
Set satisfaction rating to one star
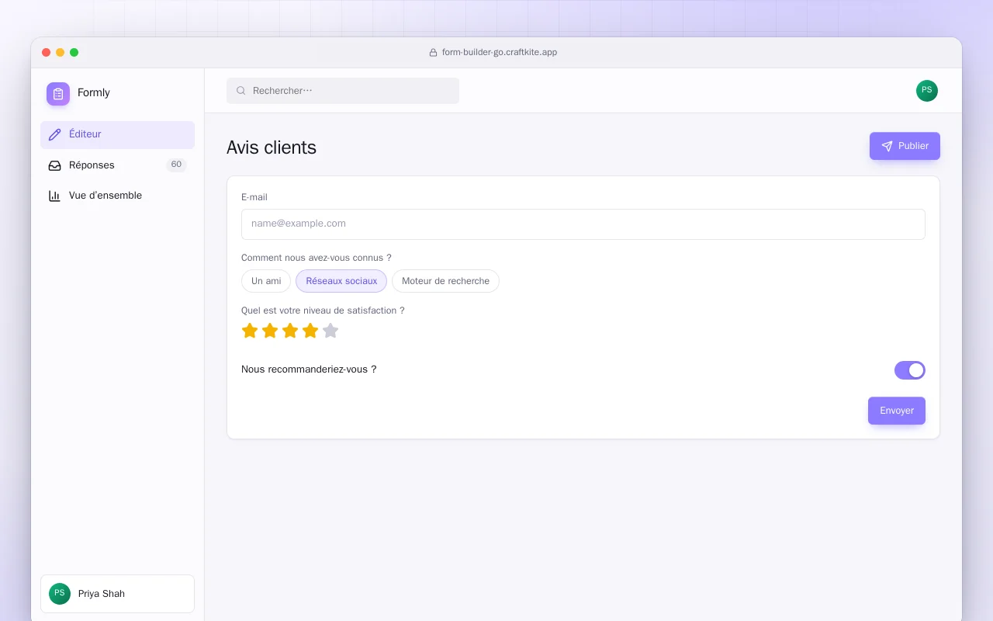(x=250, y=331)
